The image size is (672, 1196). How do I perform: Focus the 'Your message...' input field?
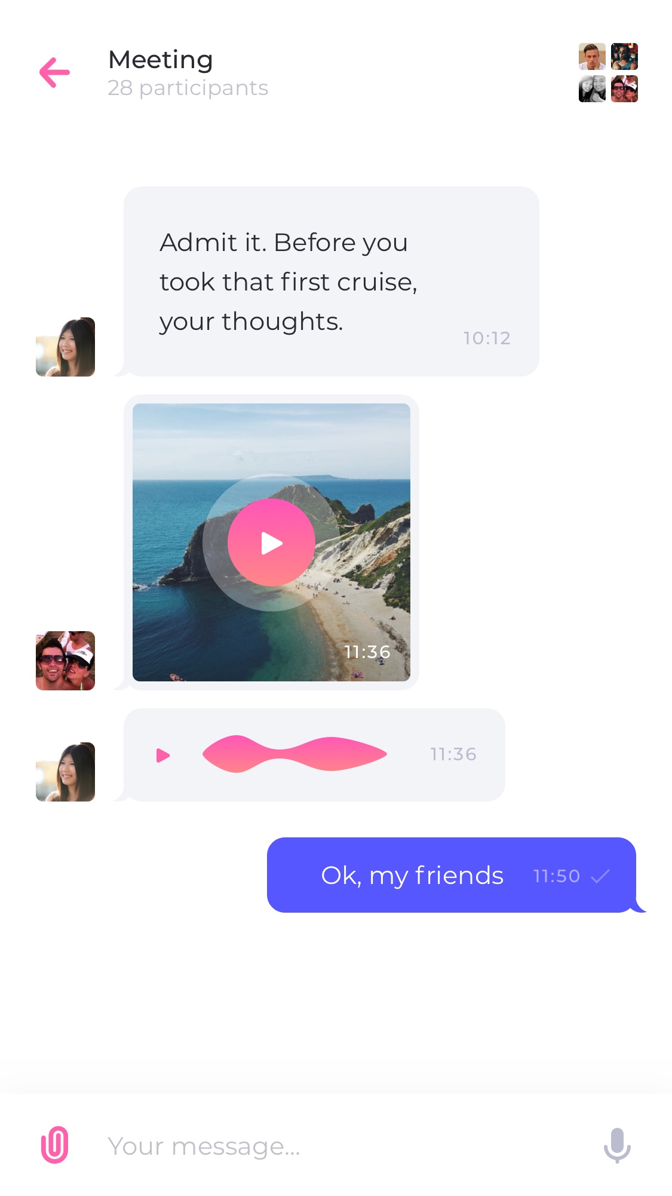pyautogui.click(x=335, y=1146)
